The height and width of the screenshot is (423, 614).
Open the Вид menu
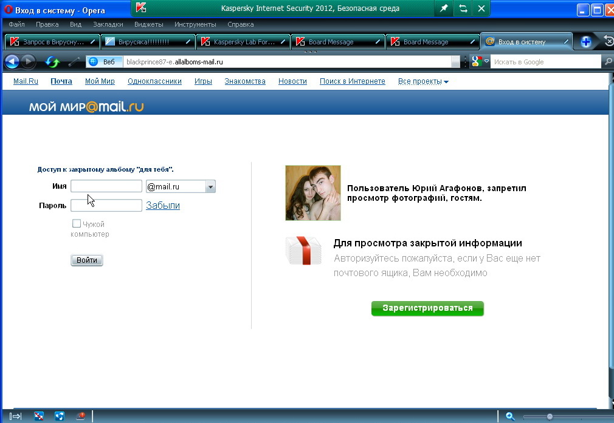(x=75, y=24)
